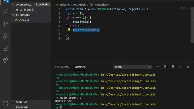This screenshot has width=194, height=109.
Task: Click result breadcrumb item
Action: [x=82, y=5]
